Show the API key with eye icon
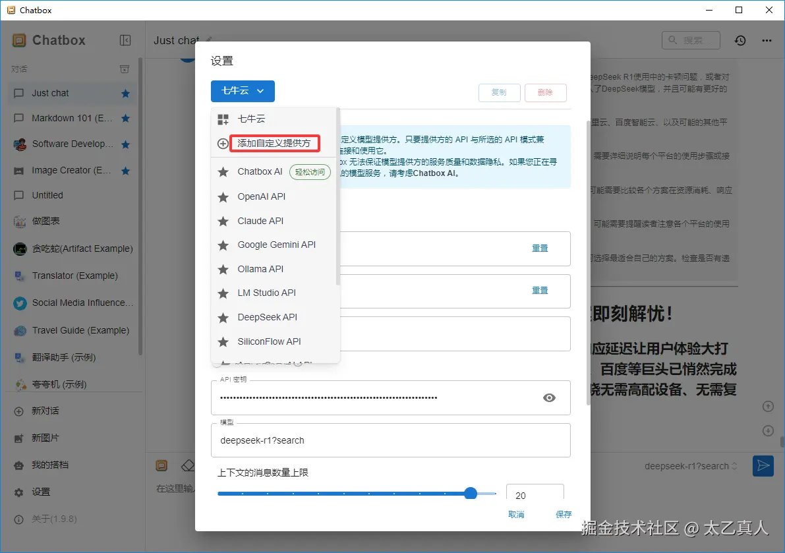The height and width of the screenshot is (553, 785). (x=549, y=398)
